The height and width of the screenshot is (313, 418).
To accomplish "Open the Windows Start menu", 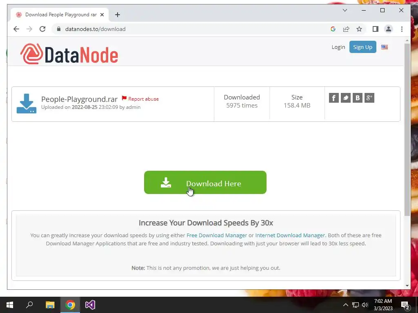I will coord(10,305).
